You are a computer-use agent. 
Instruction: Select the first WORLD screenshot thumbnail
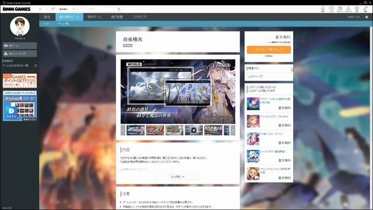click(136, 130)
